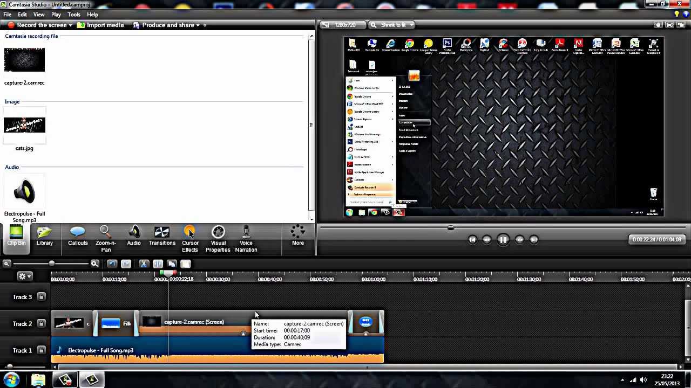This screenshot has width=691, height=388.
Task: Split the clip using the split icon
Action: [x=158, y=264]
